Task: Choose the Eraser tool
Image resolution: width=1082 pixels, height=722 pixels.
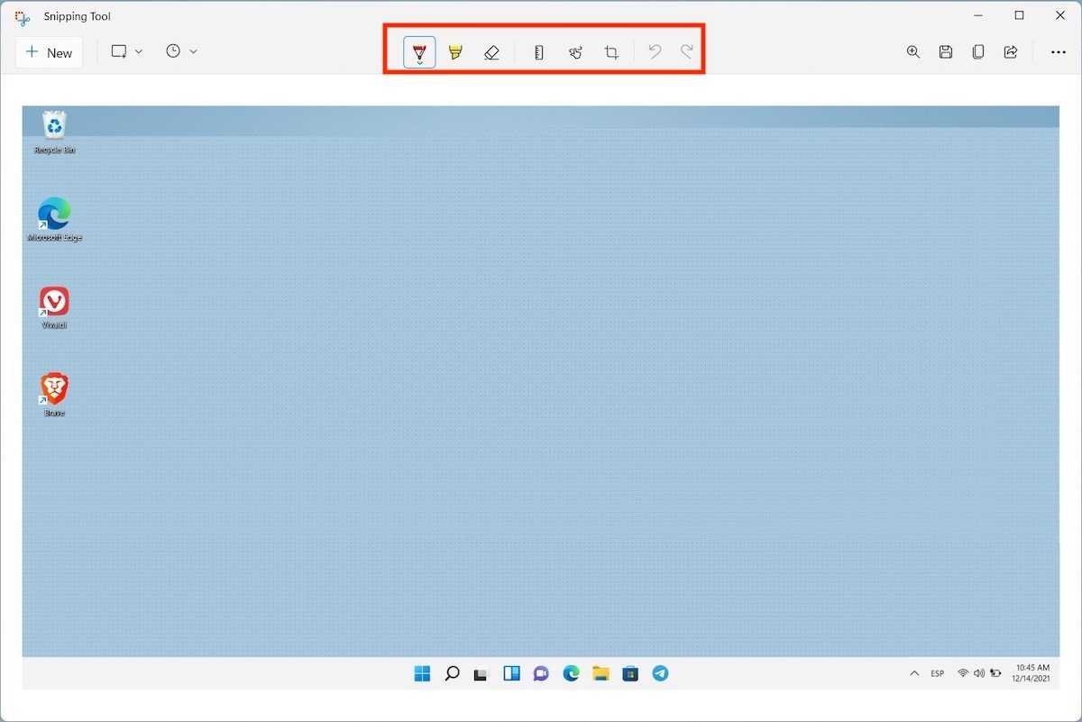Action: (491, 52)
